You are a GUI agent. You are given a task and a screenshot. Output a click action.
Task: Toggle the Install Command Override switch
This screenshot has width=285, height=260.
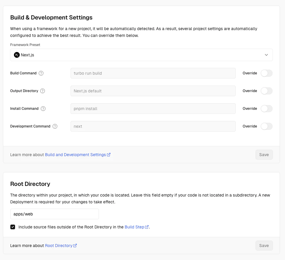[266, 109]
